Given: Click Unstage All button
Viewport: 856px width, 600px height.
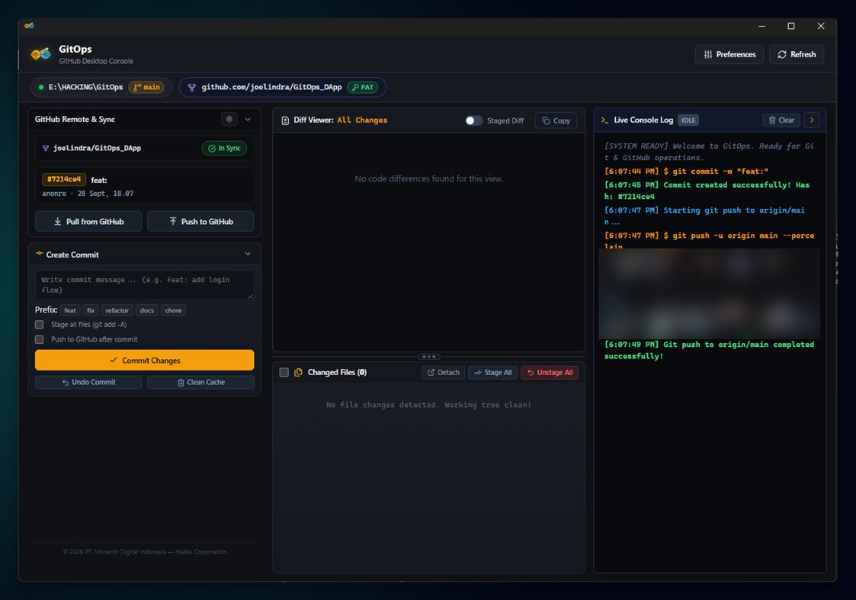Looking at the screenshot, I should coord(549,372).
